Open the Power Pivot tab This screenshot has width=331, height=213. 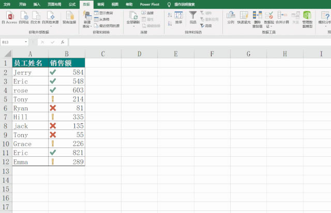(x=149, y=4)
